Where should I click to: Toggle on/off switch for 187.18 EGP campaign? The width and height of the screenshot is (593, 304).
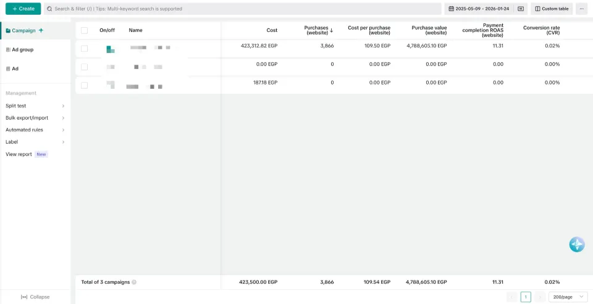[x=111, y=84]
